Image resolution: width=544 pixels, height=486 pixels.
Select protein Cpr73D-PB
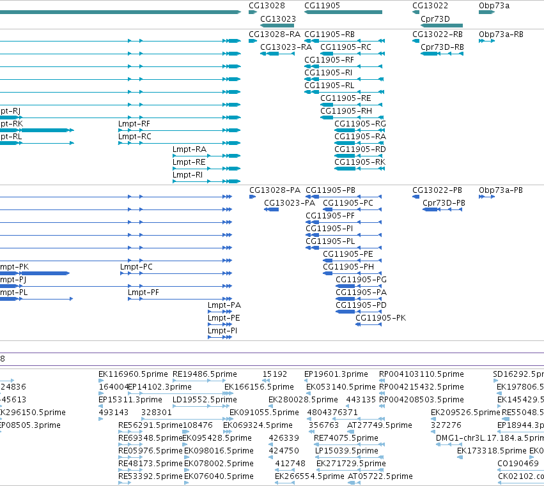(444, 203)
